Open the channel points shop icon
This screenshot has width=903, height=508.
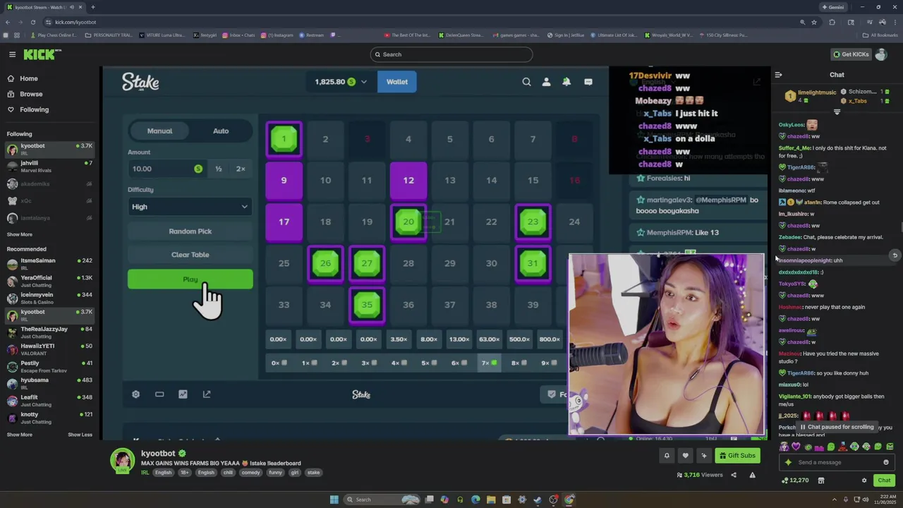coord(821,480)
